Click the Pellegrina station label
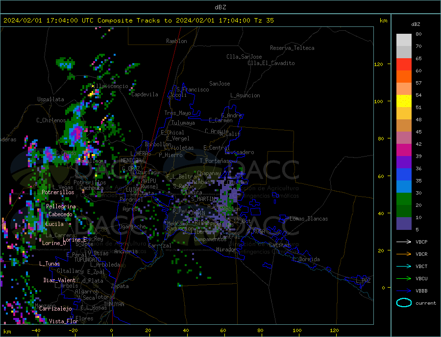441x337 pixels. [61, 207]
